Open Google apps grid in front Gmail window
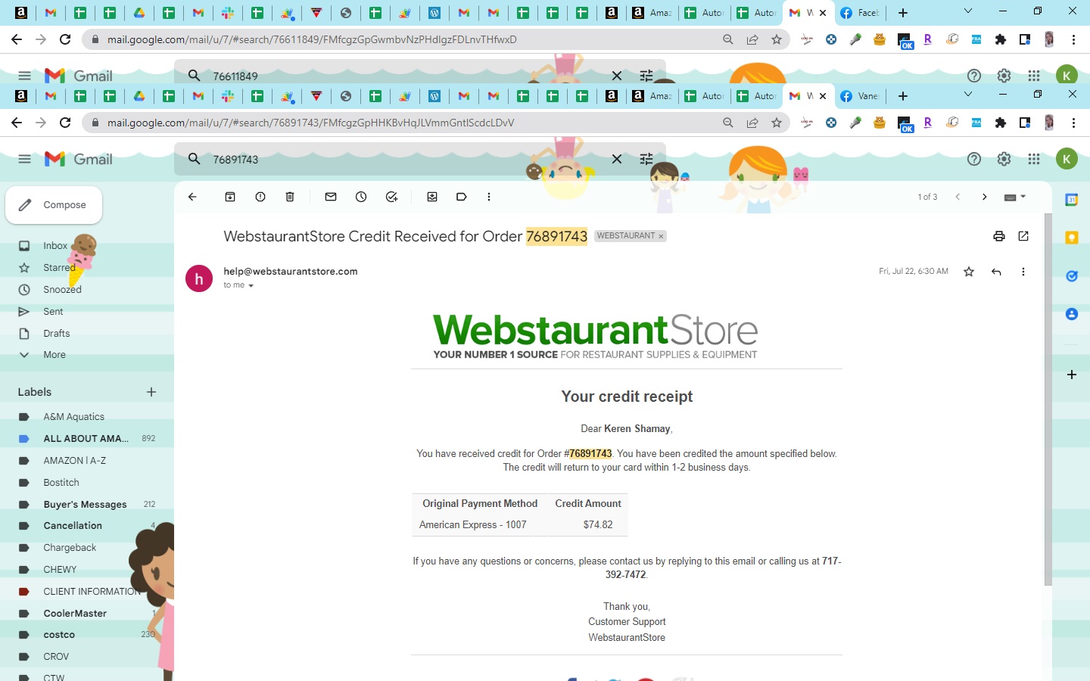 [1034, 159]
